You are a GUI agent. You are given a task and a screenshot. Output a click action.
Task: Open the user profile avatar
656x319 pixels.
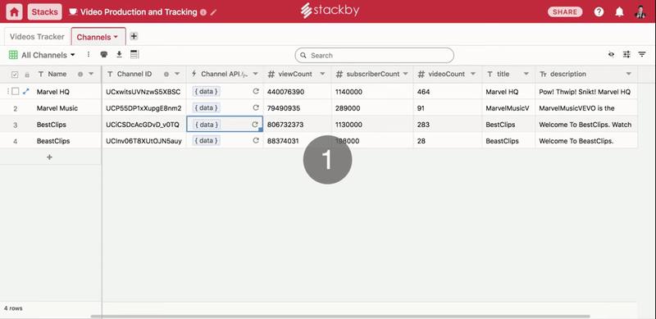click(640, 12)
